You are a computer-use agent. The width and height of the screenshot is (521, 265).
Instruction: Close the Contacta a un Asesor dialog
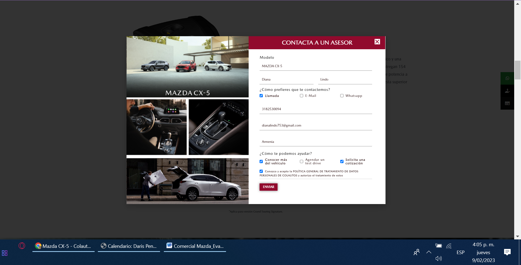click(377, 42)
